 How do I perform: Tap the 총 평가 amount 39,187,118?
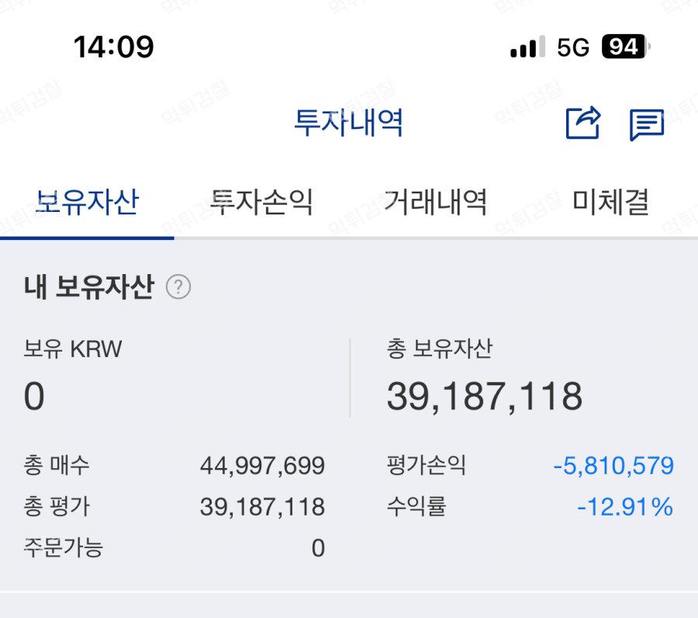click(x=262, y=507)
